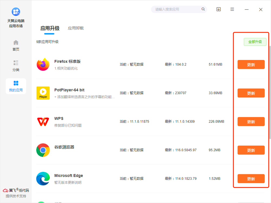Image resolution: width=271 pixels, height=203 pixels.
Task: Click latest version 114.0.1823.79
Action: point(186,179)
